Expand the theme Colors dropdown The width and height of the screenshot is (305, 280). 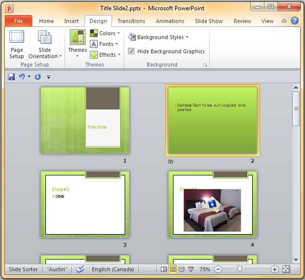(105, 33)
